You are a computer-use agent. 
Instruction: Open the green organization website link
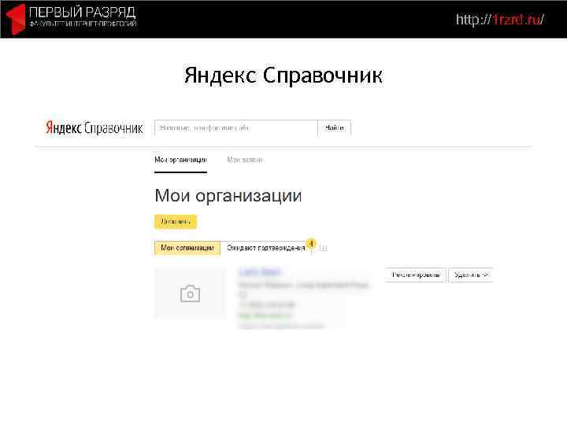point(265,316)
